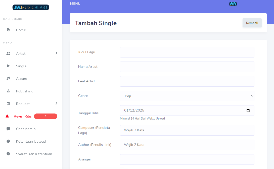
Task: Expand the Artist submenu chevron
Action: (x=56, y=53)
